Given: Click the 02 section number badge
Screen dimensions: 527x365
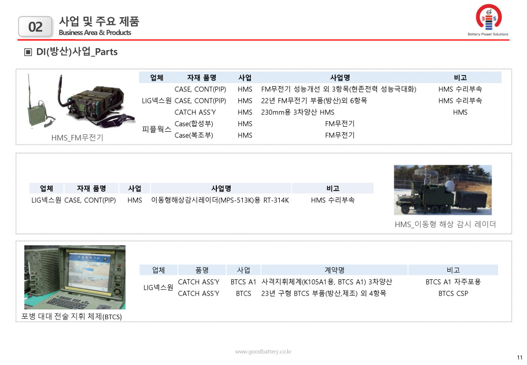Looking at the screenshot, I should click(35, 27).
